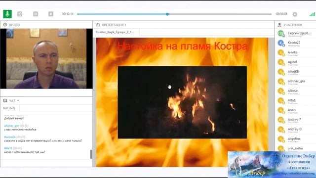Stop the webinar recording playback
Viewport: 316px width, 178px height.
click(51, 14)
